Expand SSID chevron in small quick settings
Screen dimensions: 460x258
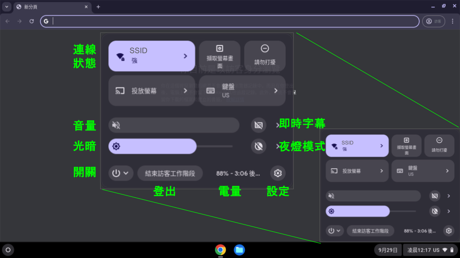[x=381, y=146]
